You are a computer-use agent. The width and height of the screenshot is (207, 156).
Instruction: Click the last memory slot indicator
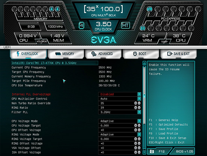pos(57,9)
